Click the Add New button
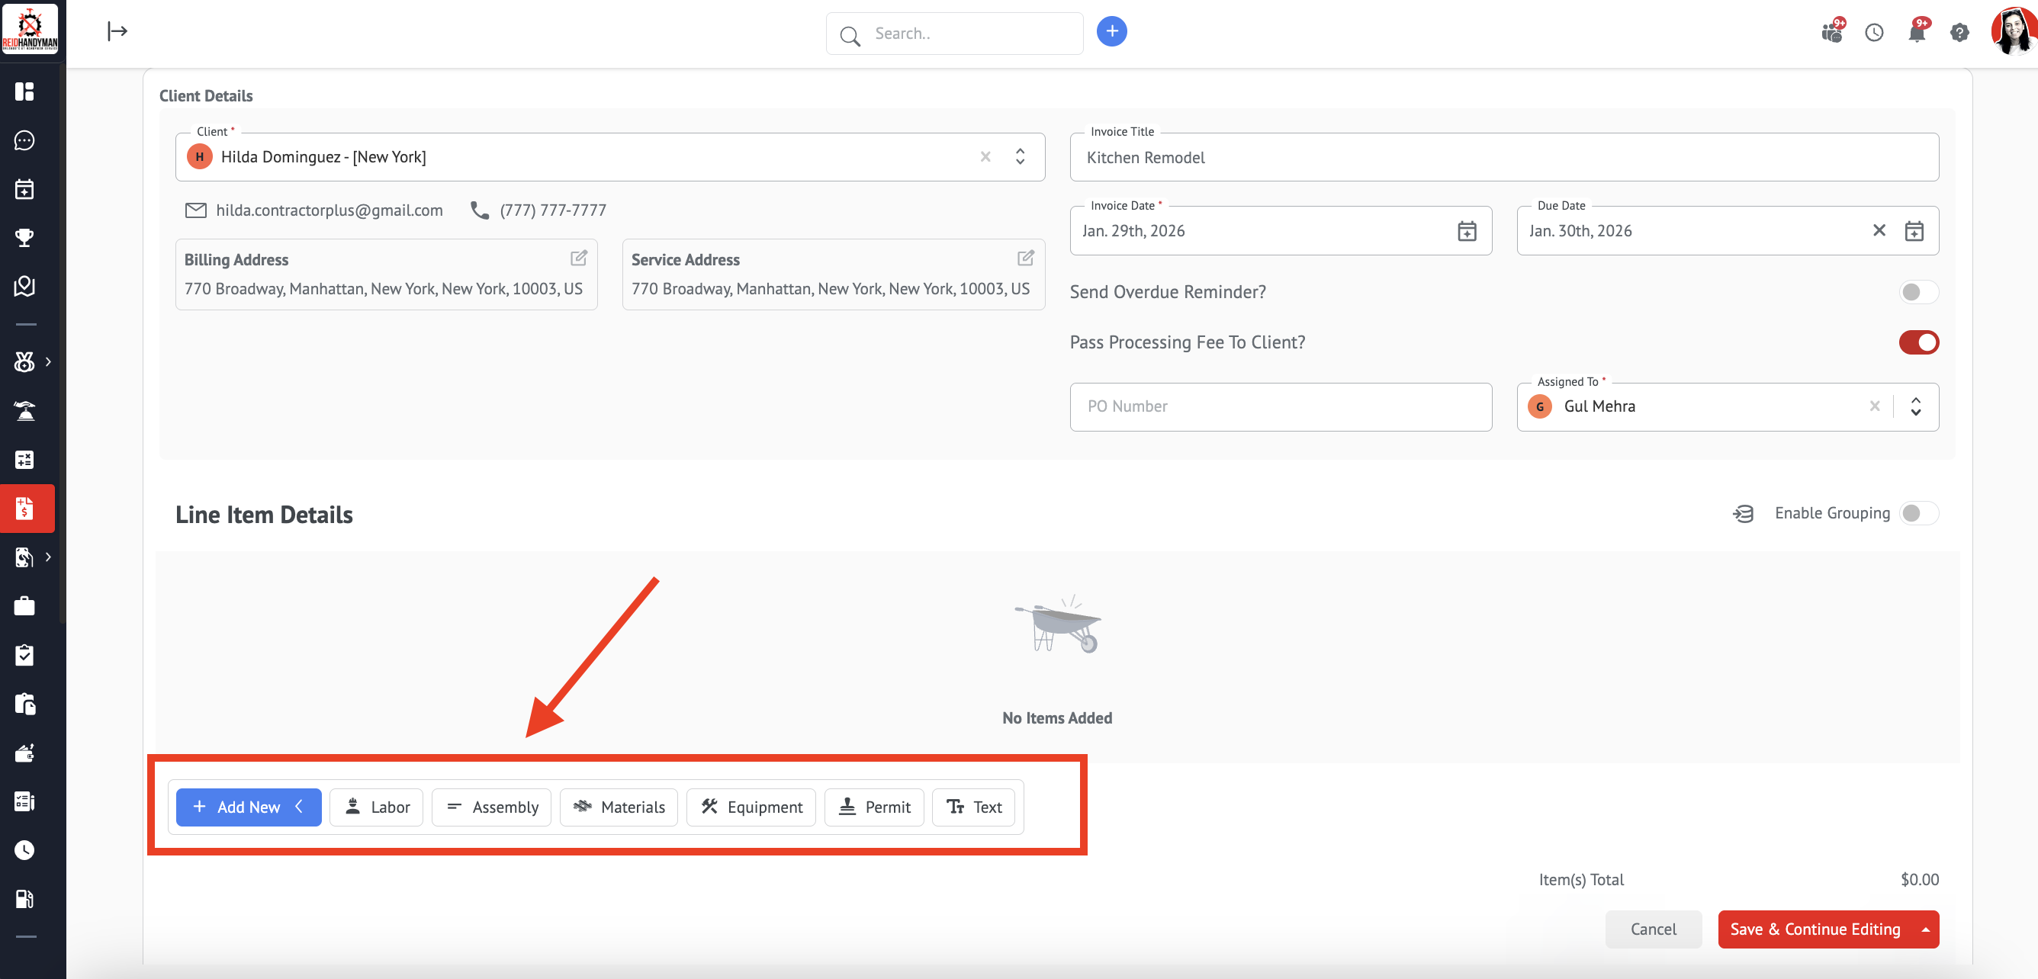 point(249,807)
